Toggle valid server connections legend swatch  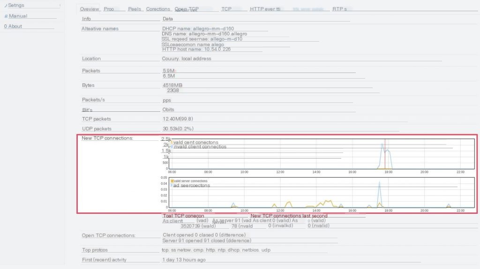(172, 181)
